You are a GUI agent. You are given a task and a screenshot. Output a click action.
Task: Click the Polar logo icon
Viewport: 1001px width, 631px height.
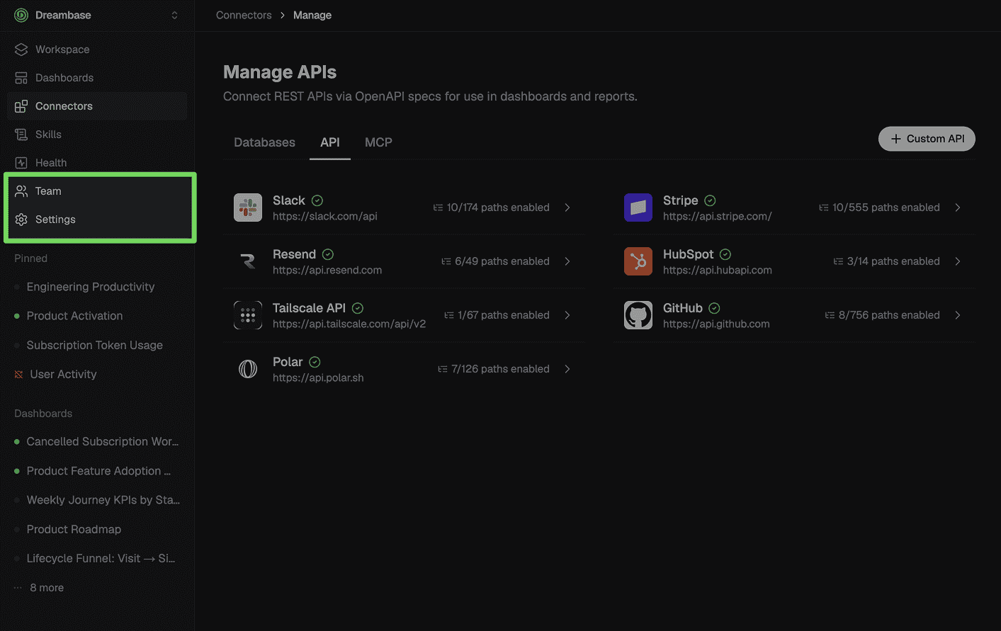click(x=248, y=369)
